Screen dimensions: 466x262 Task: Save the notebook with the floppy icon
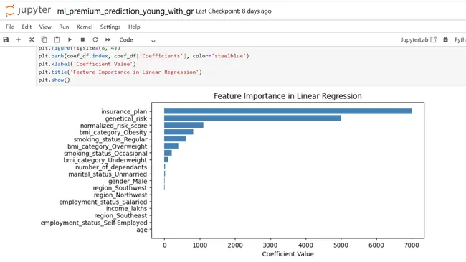coord(6,39)
